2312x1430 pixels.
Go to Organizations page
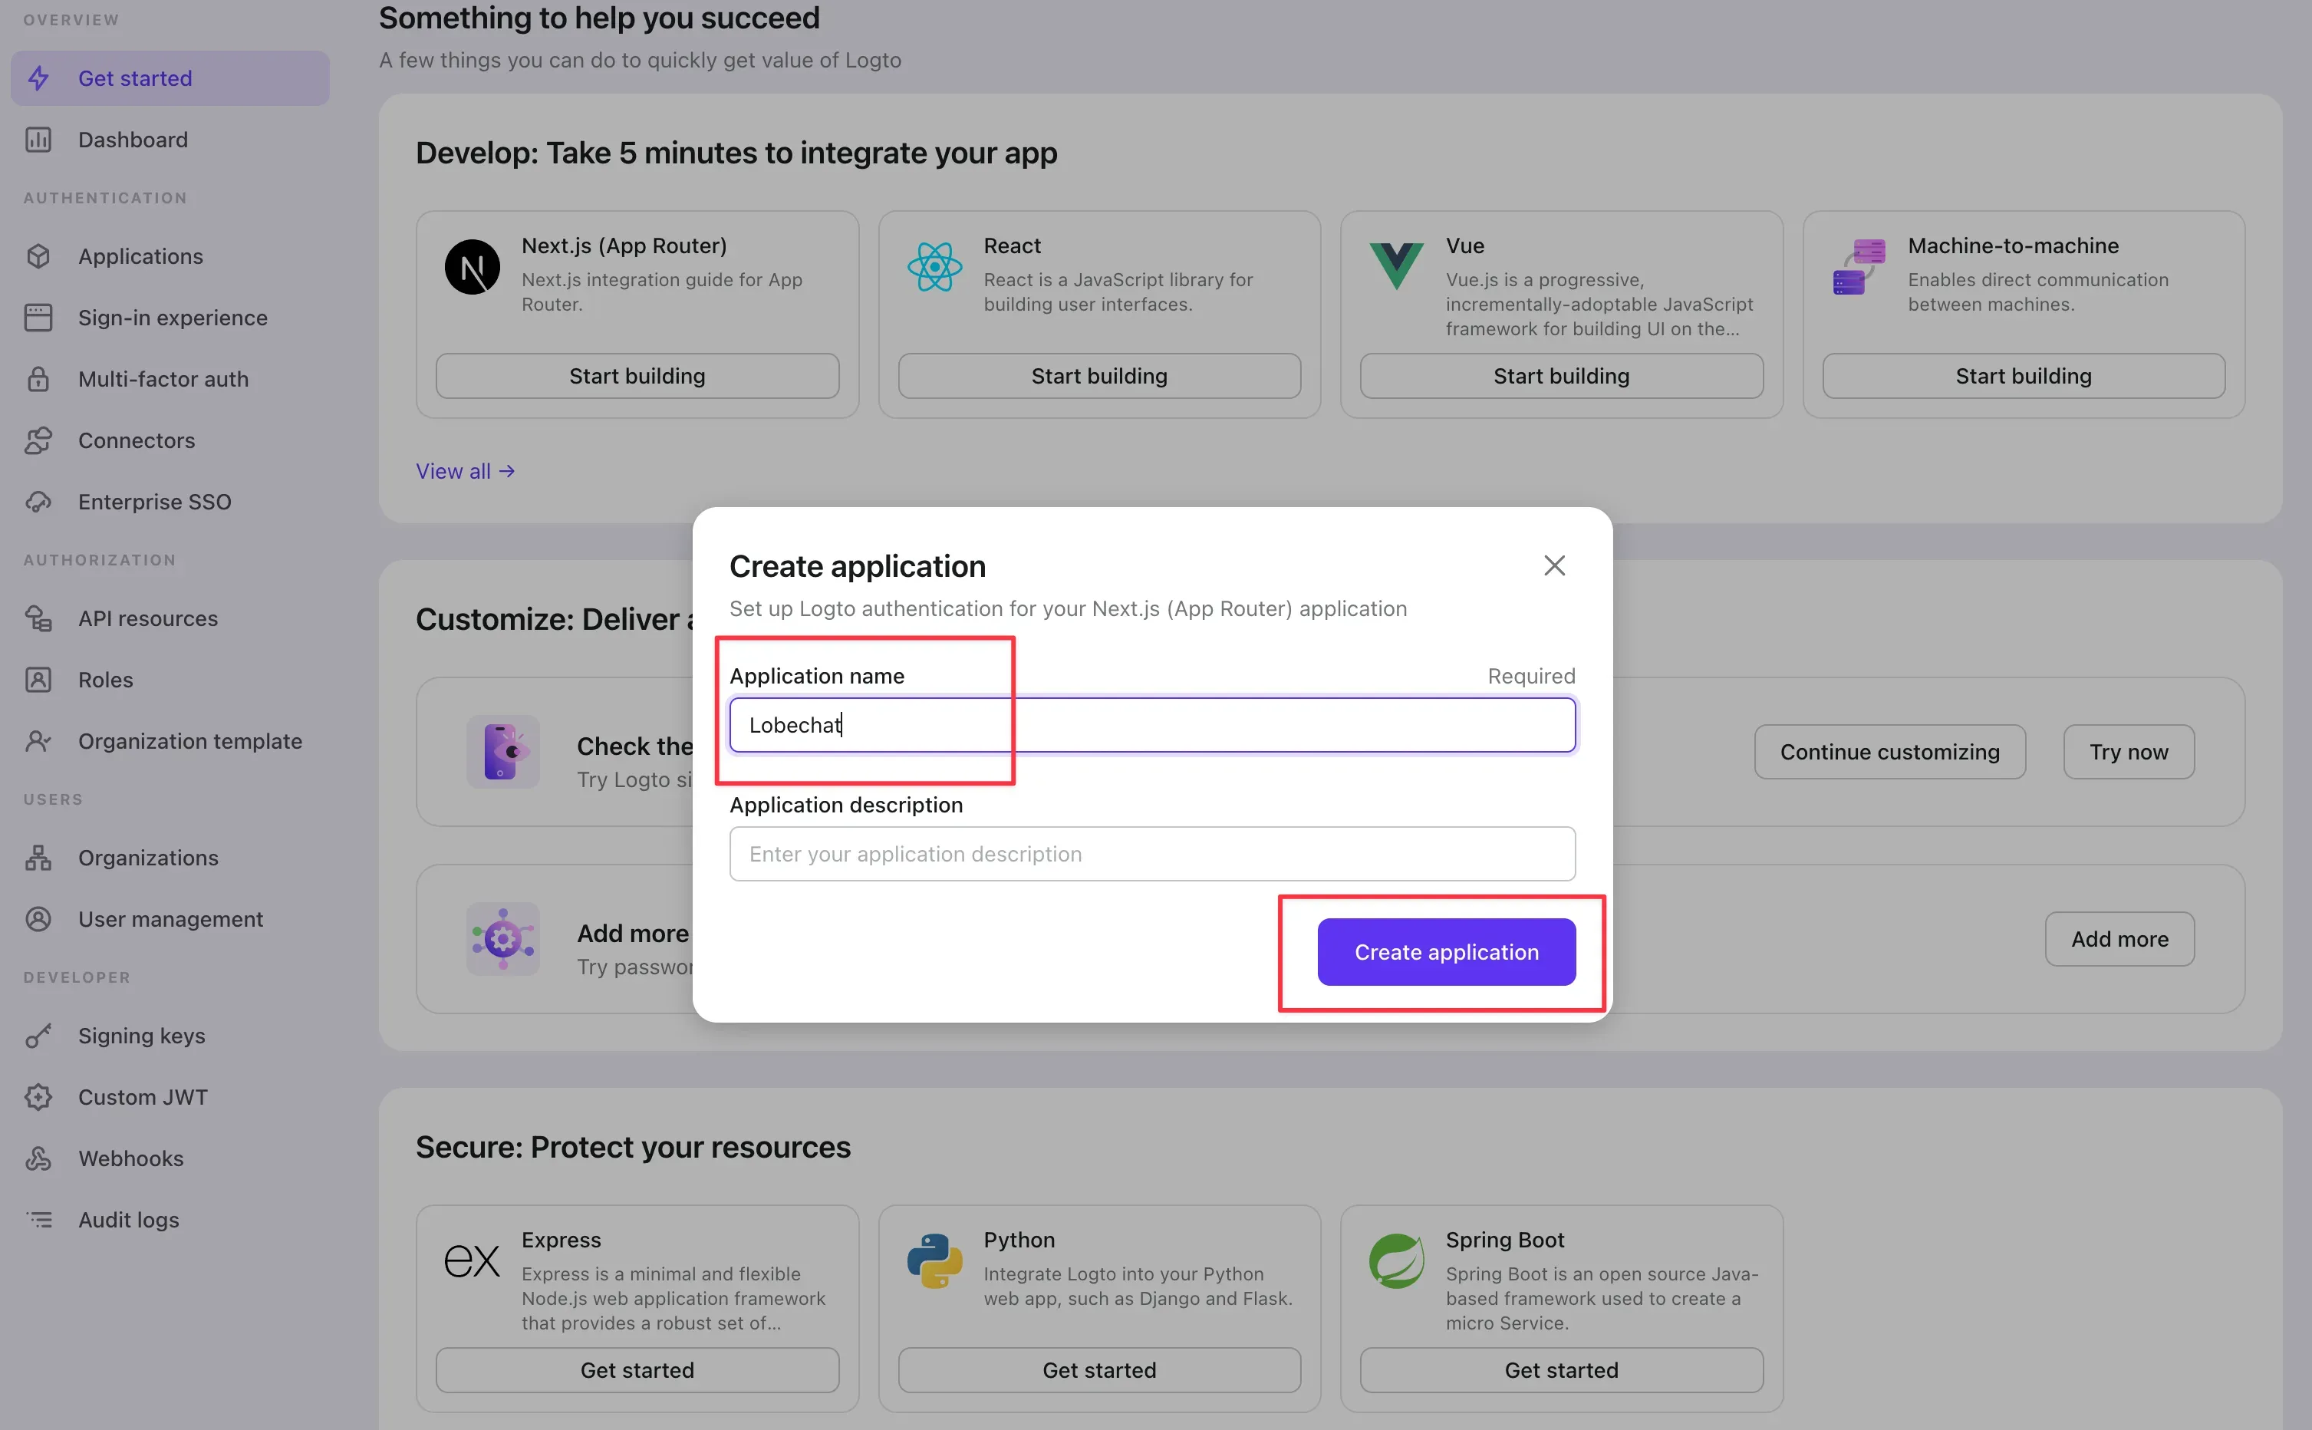click(x=170, y=858)
